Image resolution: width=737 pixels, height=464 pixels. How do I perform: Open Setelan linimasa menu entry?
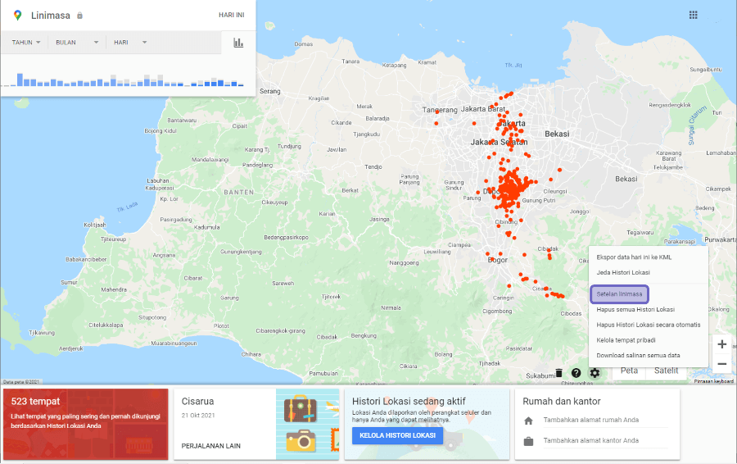620,294
